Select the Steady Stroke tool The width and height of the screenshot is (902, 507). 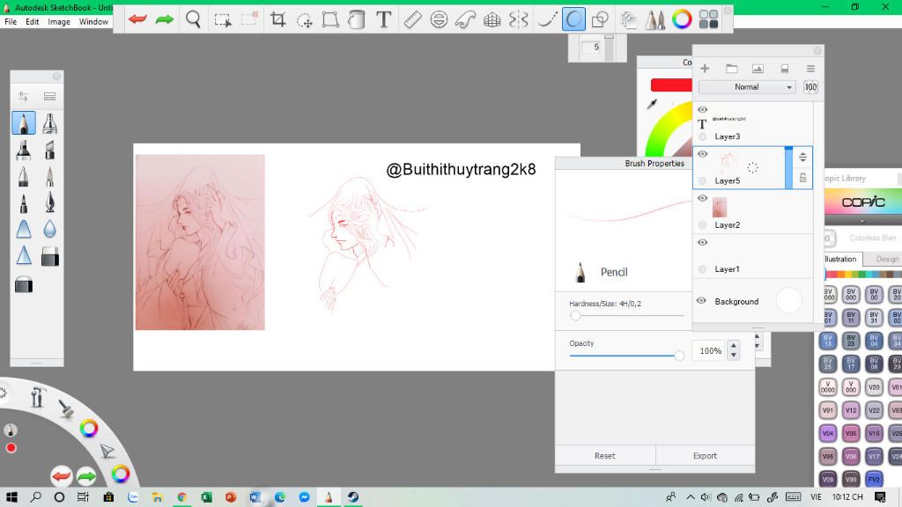[x=547, y=19]
